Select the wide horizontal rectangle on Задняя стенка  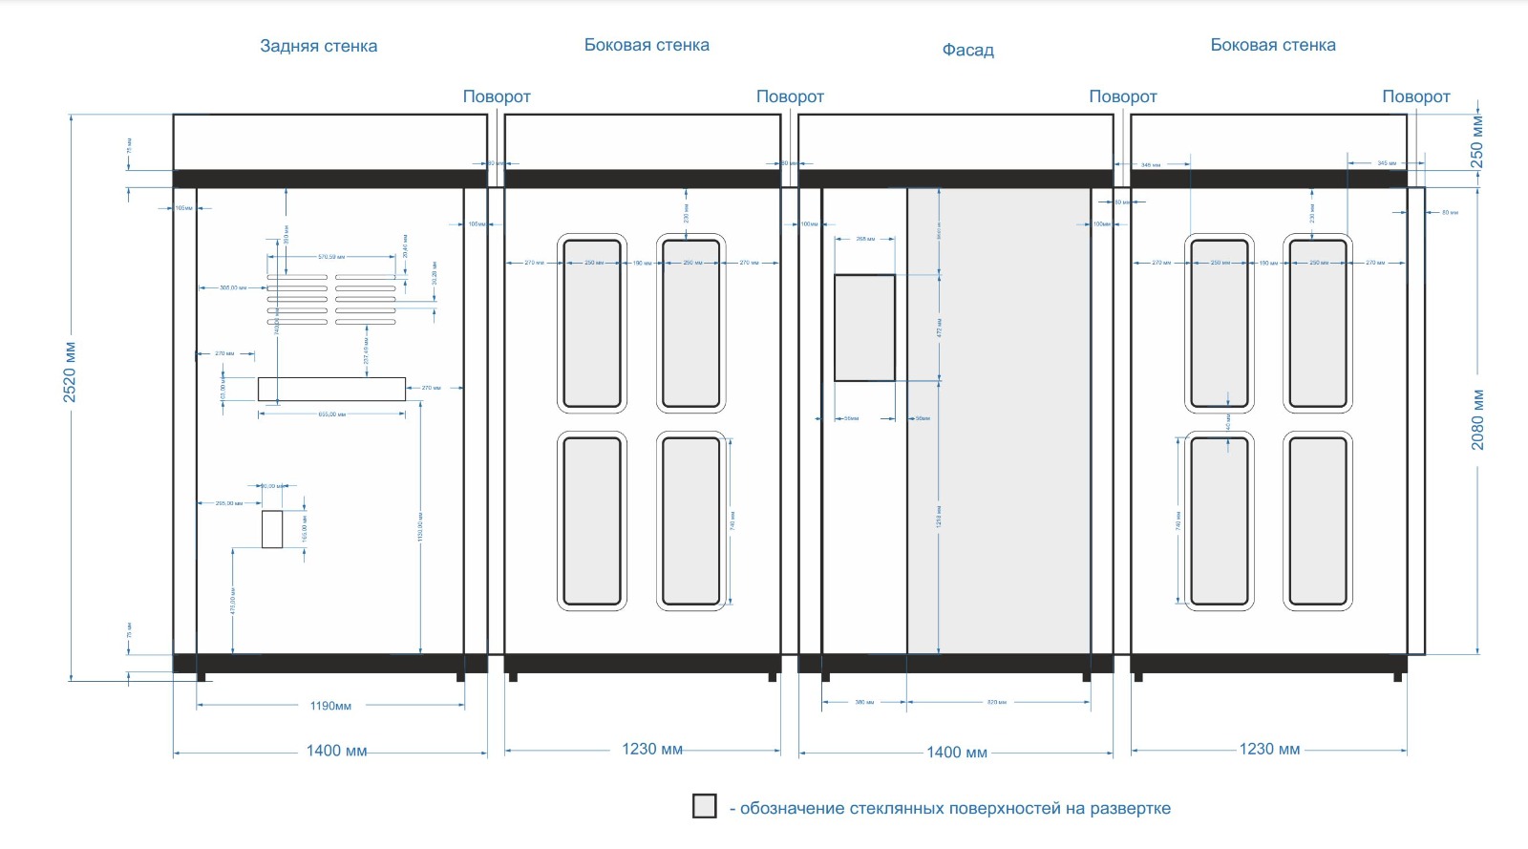tap(331, 389)
